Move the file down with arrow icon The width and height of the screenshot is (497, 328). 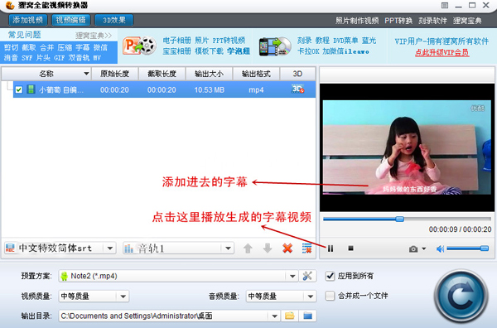268,248
